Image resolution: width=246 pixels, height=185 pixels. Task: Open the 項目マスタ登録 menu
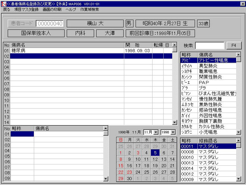[26, 9]
